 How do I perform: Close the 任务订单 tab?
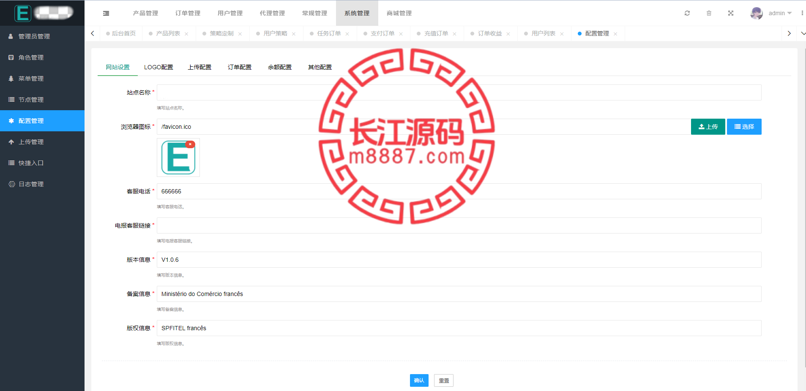(x=347, y=34)
